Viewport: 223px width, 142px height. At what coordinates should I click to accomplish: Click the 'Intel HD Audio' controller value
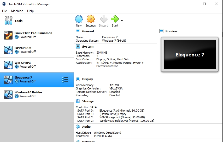103,136
